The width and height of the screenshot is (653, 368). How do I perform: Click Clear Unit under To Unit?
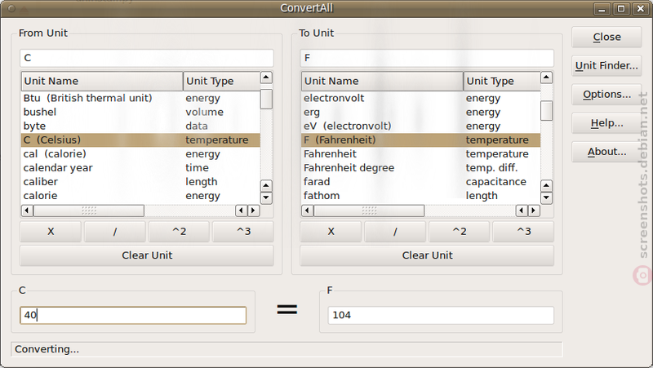click(427, 255)
